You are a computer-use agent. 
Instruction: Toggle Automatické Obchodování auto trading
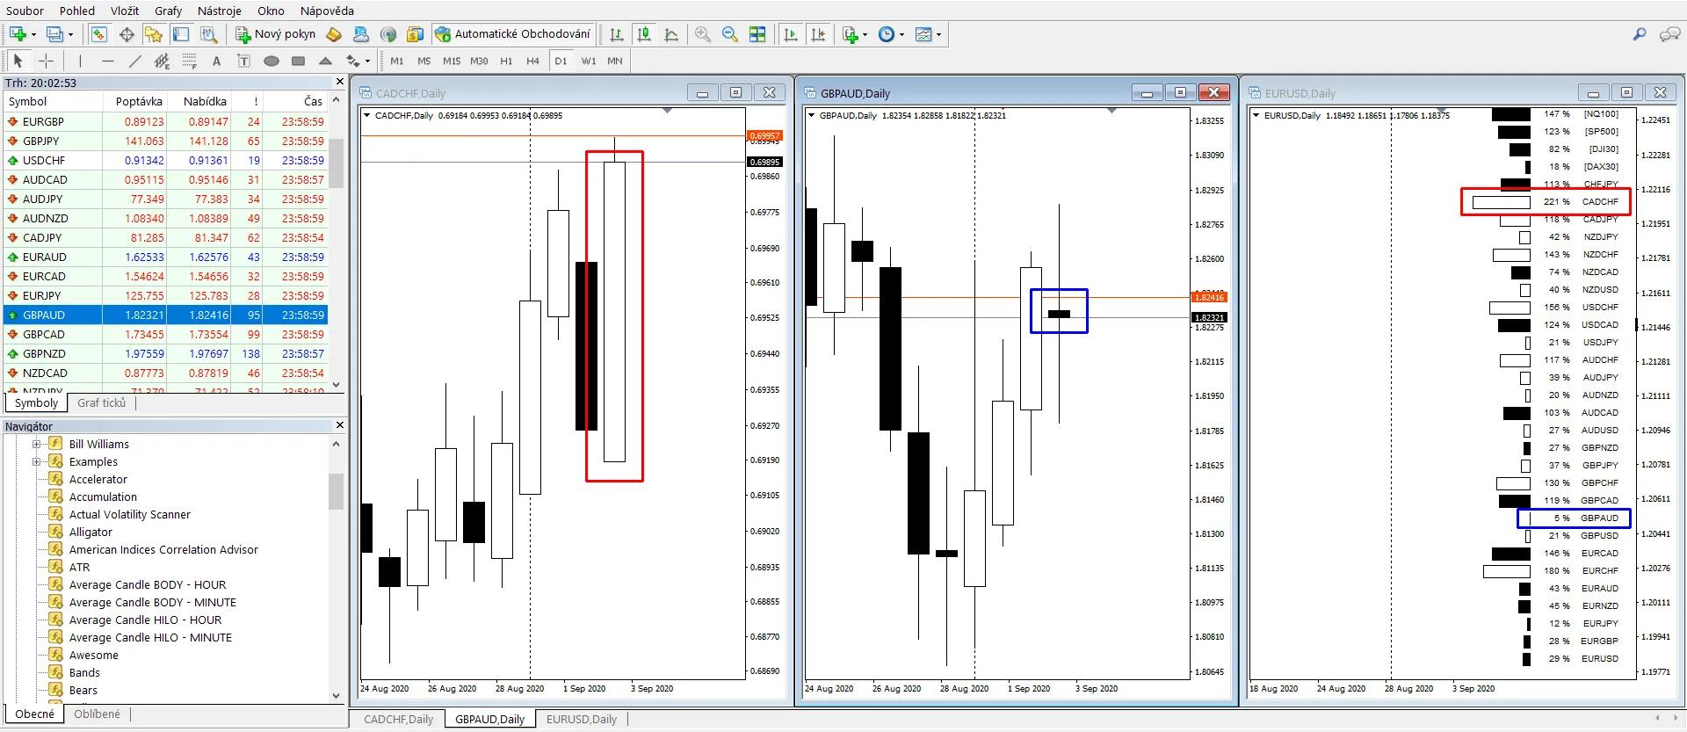coord(513,34)
